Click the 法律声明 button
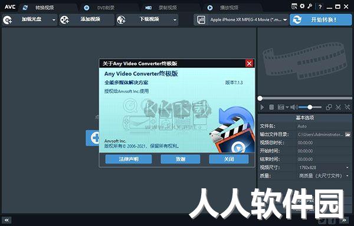This screenshot has height=226, width=354. pos(129,159)
